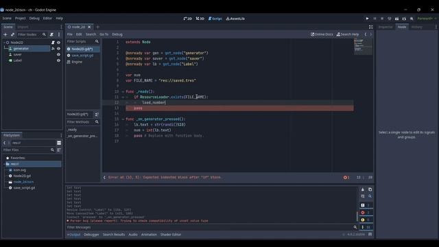
Task: Toggle visibility of the saver node
Action: click(58, 55)
